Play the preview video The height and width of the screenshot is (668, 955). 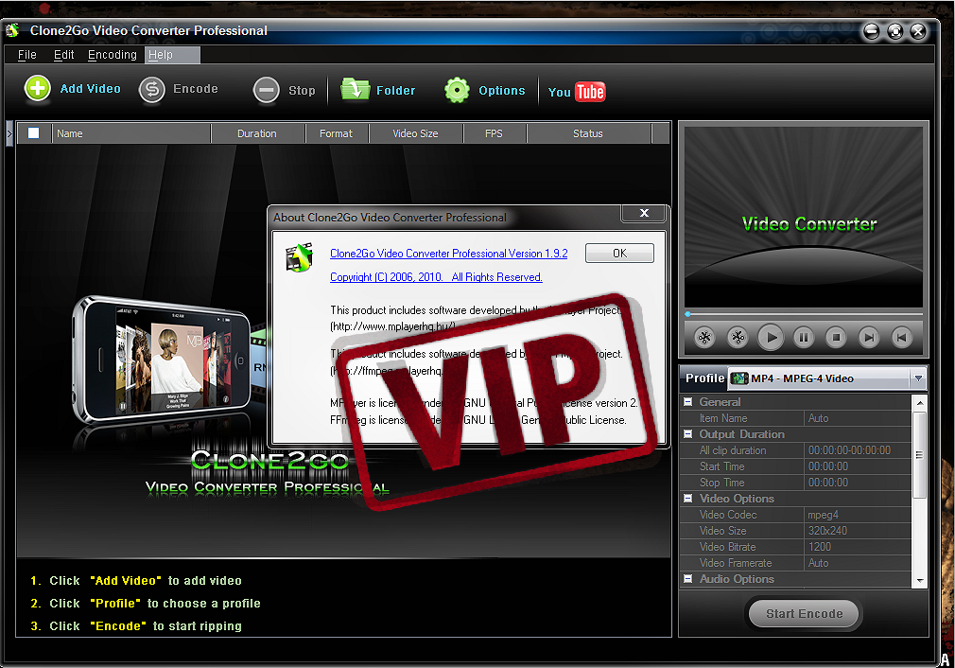(x=771, y=337)
